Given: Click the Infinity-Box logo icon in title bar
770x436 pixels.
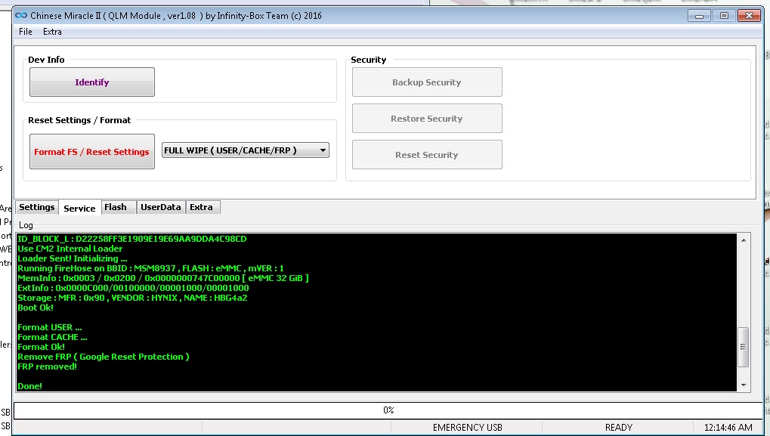Looking at the screenshot, I should pos(21,15).
